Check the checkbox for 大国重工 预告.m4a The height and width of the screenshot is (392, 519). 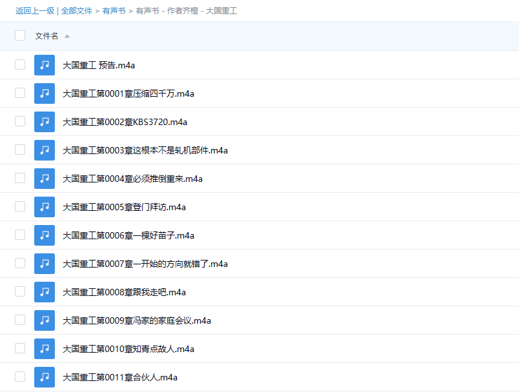[19, 65]
